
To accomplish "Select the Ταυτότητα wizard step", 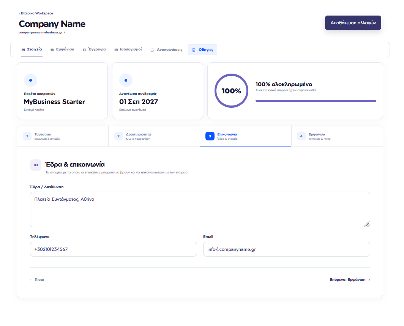I will [63, 136].
